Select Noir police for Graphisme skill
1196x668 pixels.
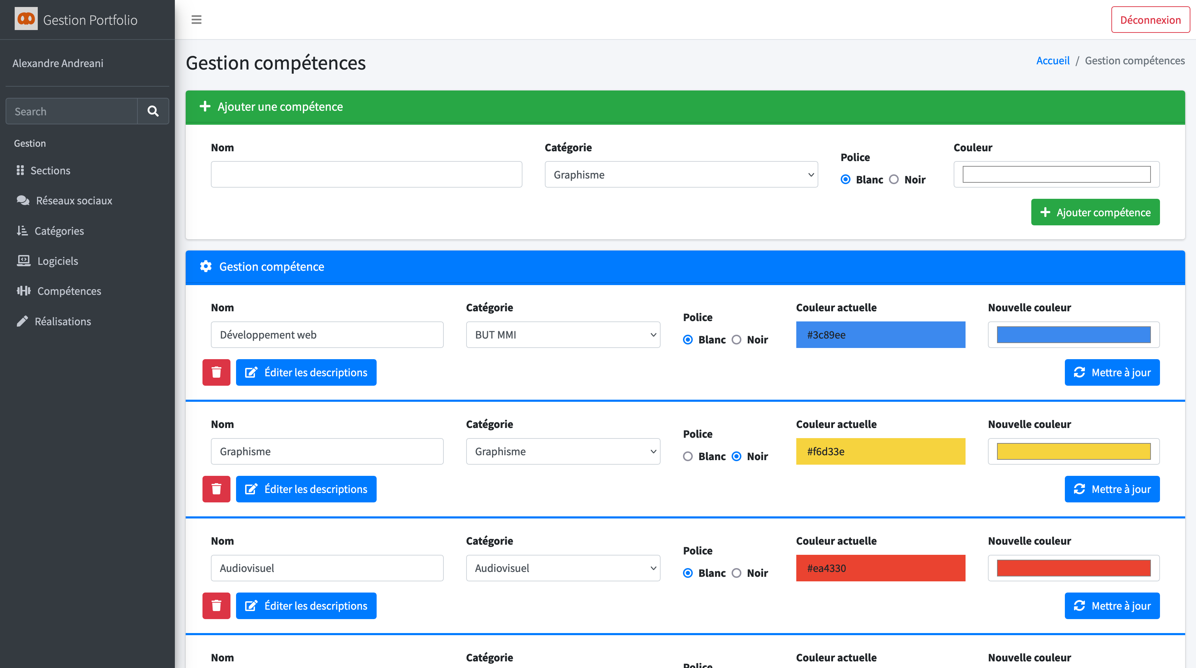(x=736, y=457)
